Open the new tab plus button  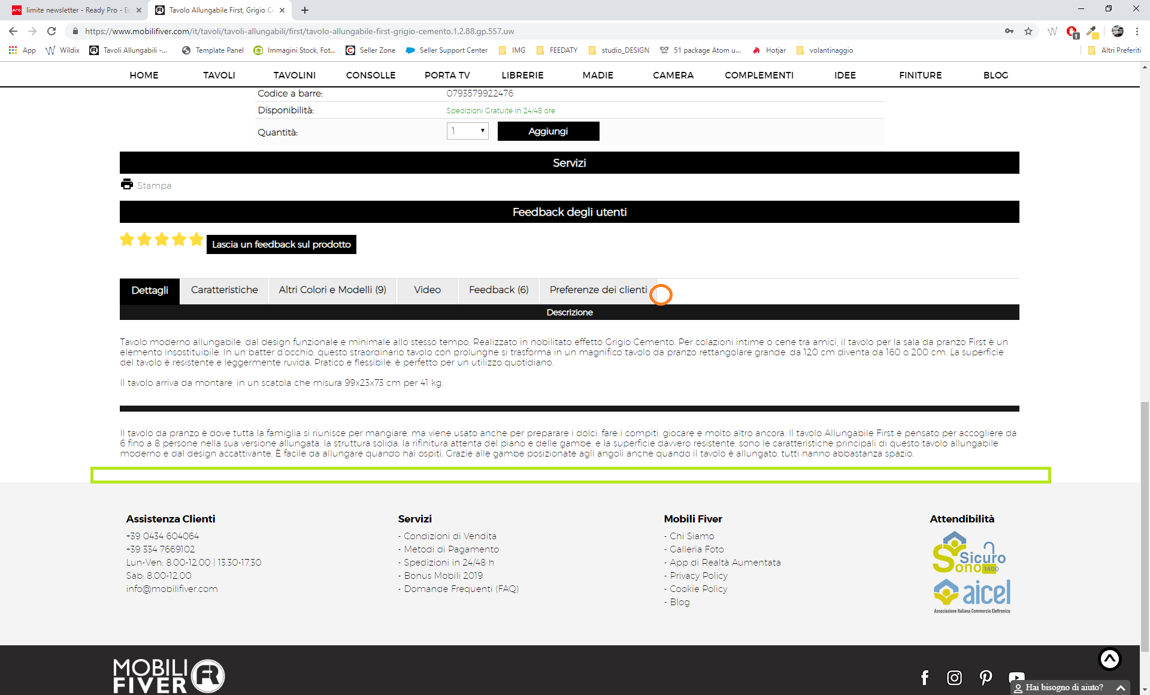[x=305, y=10]
